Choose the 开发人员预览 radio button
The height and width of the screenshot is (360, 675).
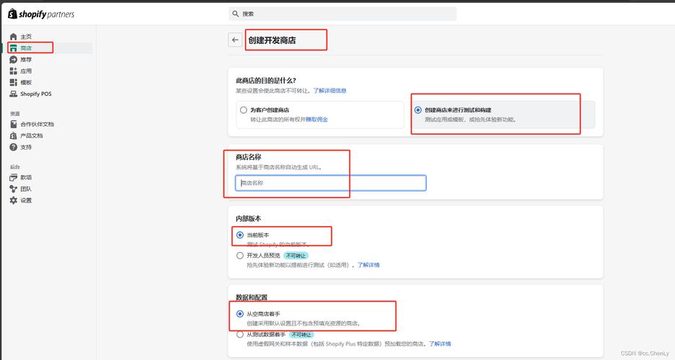240,255
